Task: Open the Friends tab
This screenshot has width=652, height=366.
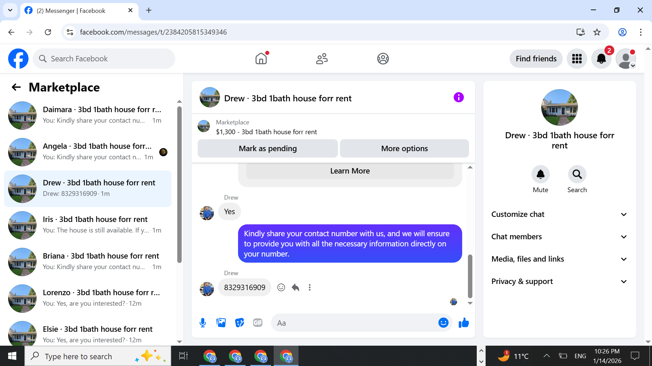Action: pyautogui.click(x=322, y=59)
